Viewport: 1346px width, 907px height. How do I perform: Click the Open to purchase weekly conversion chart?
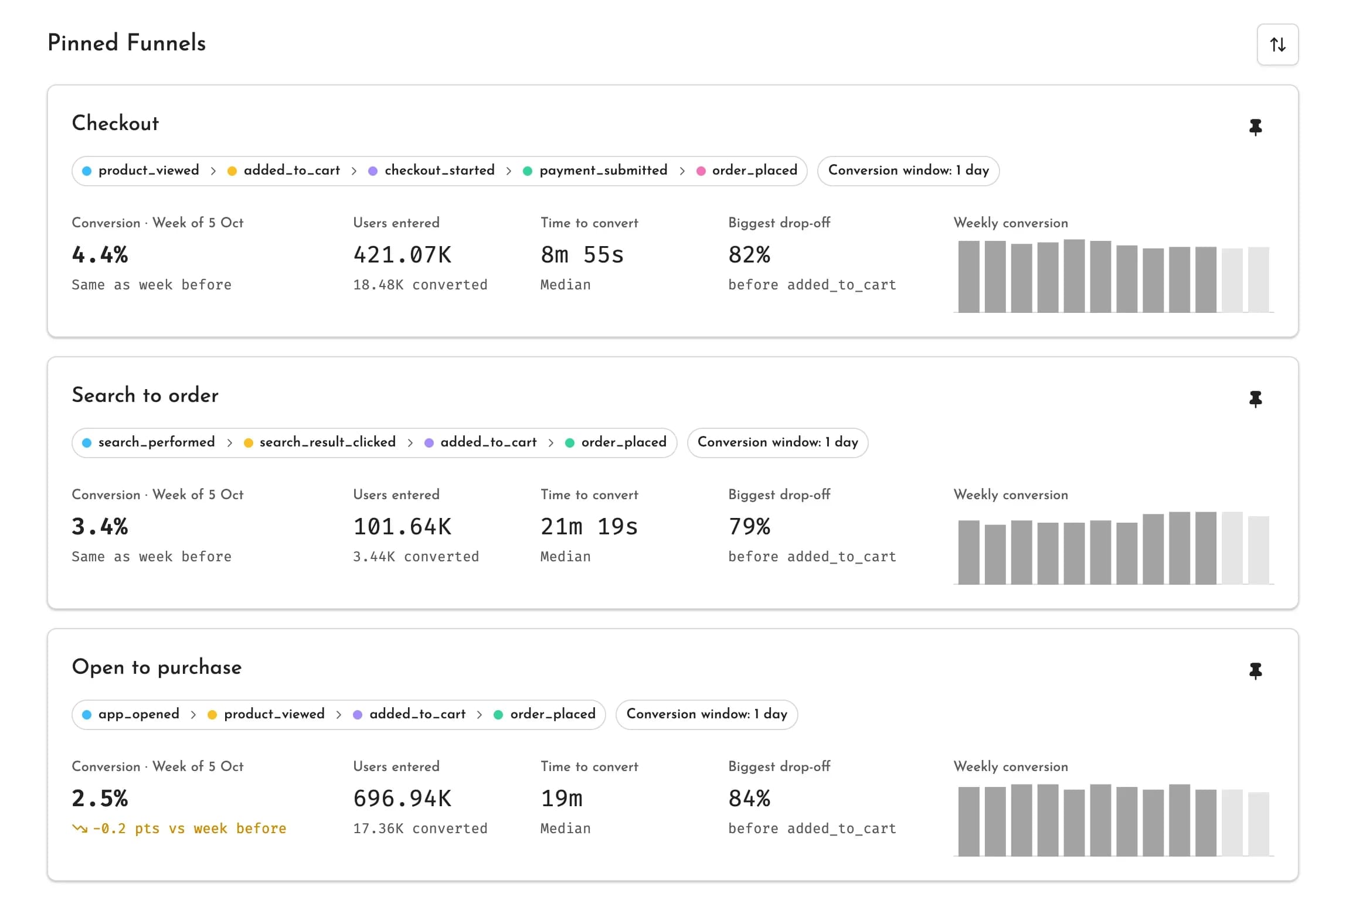click(x=1113, y=819)
